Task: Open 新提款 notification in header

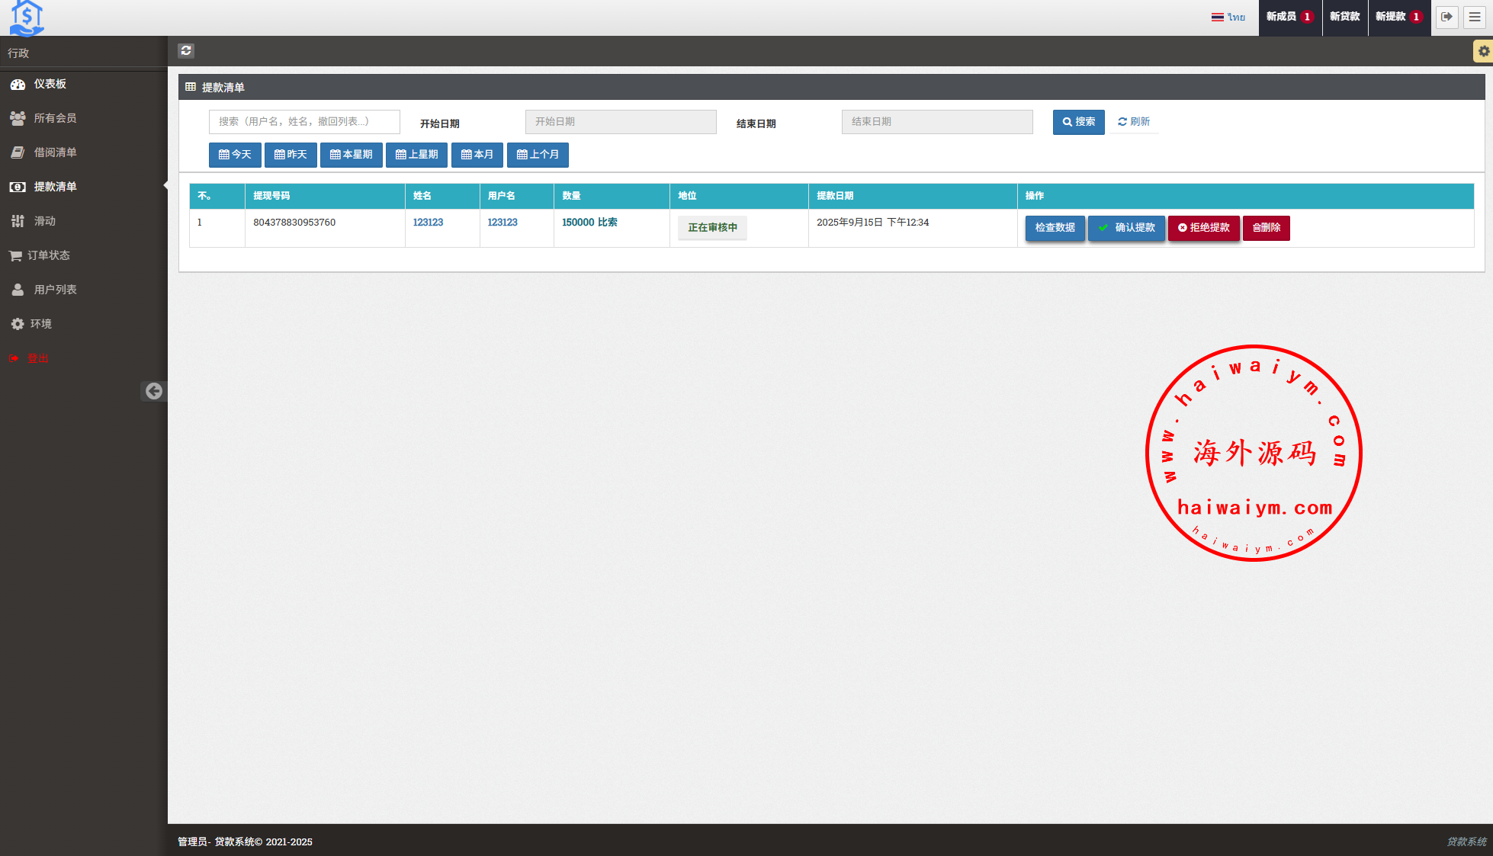Action: pos(1398,17)
